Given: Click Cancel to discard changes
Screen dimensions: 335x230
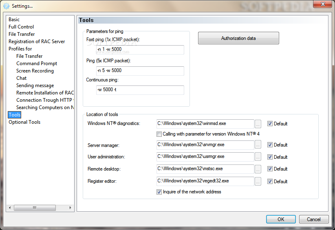Looking at the screenshot, I should click(x=314, y=219).
